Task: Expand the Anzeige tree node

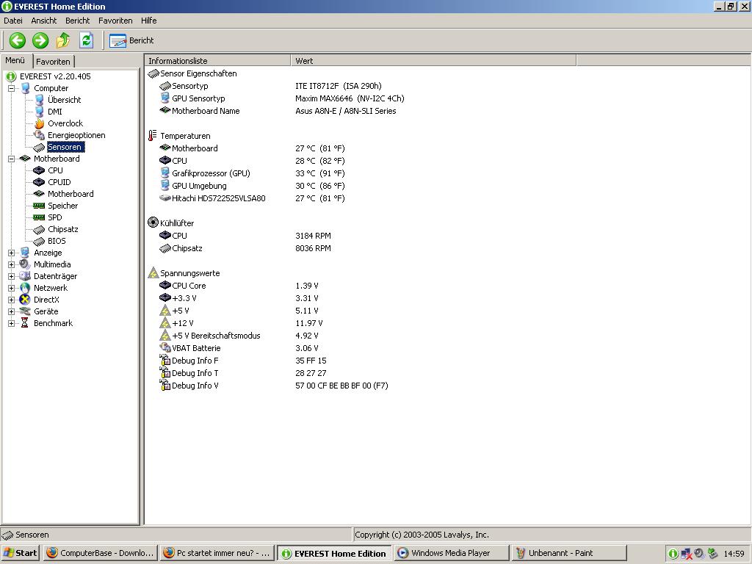Action: pyautogui.click(x=12, y=253)
